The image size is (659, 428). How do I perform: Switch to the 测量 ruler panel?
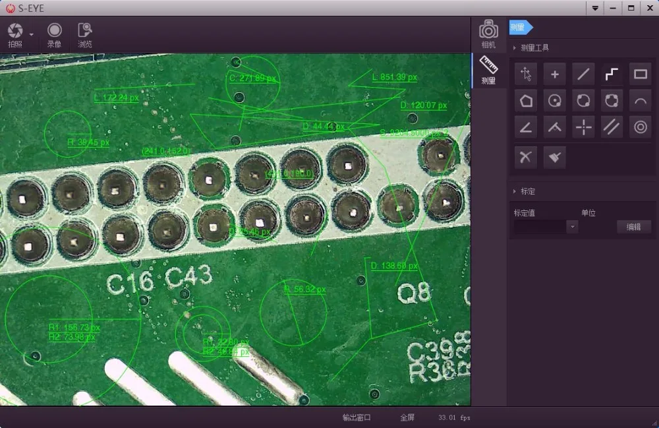[x=488, y=70]
